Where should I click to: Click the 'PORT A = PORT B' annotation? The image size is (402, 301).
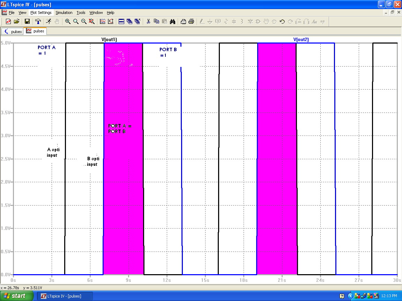[120, 129]
